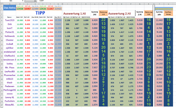Screen dimensions: 176x108
Task: Select the name Plusmacher
Action: (x=10, y=75)
